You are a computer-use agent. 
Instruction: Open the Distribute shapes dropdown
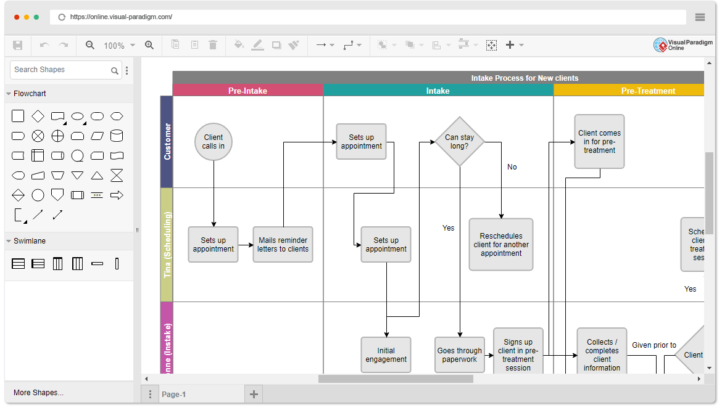468,44
